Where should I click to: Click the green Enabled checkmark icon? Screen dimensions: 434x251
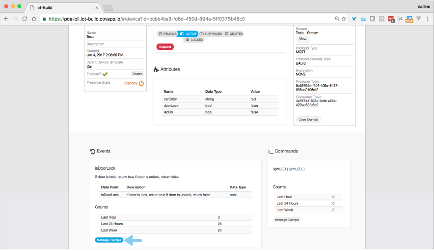tap(105, 74)
